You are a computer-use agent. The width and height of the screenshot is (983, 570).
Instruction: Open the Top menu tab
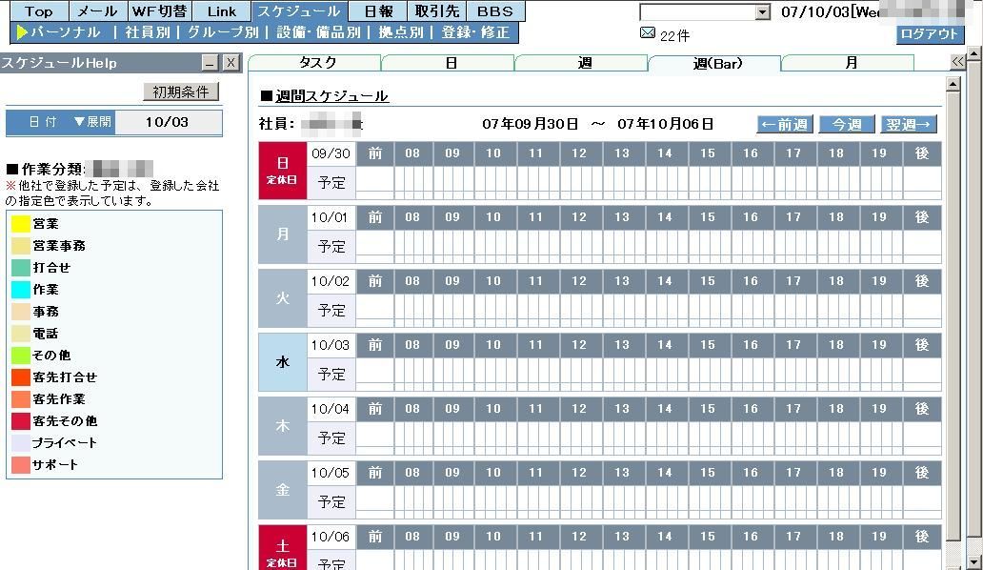pyautogui.click(x=38, y=11)
